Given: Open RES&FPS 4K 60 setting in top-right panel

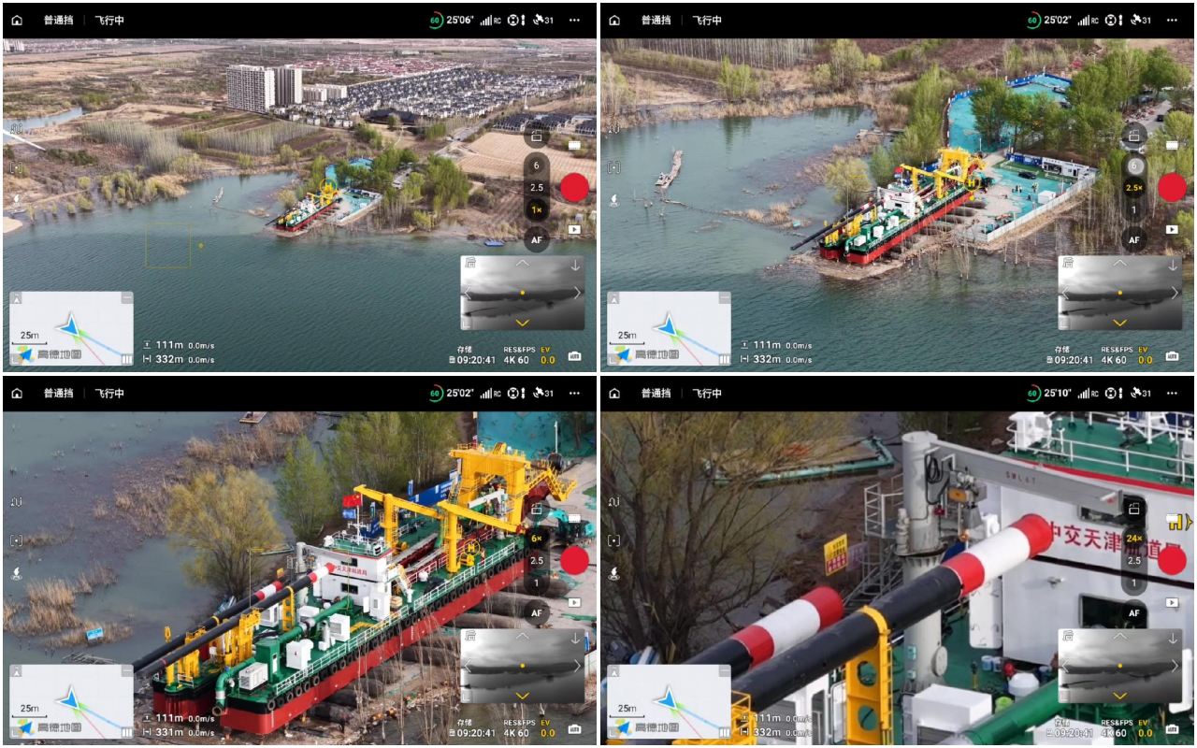Looking at the screenshot, I should coord(1114,355).
